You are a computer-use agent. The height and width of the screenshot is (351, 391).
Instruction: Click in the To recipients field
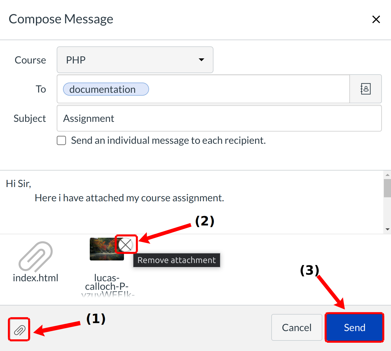click(248, 89)
